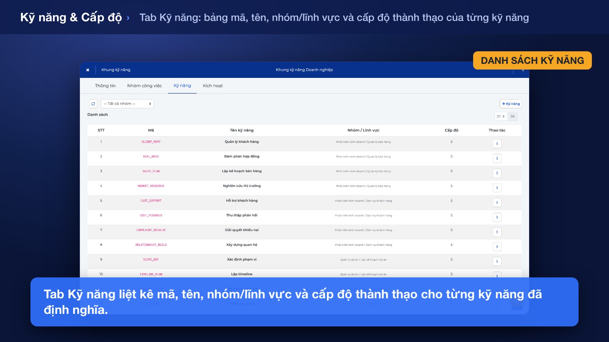Select skill name Đàm phán hợp đồng
The width and height of the screenshot is (609, 342).
242,157
